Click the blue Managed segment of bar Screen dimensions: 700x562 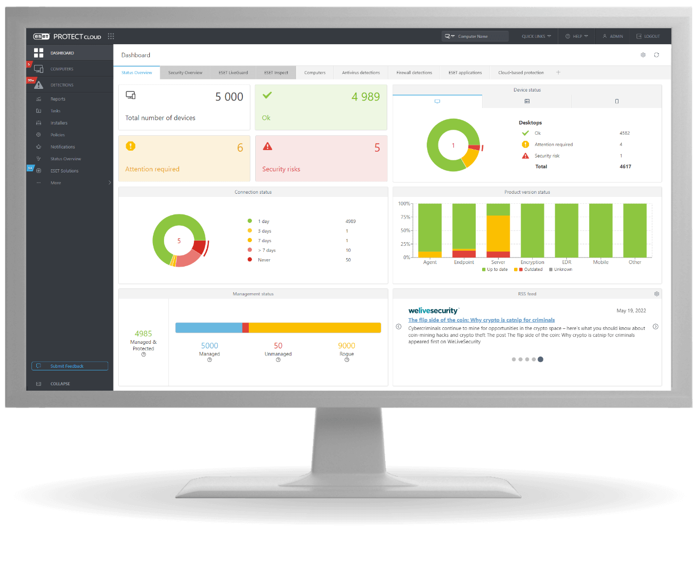click(x=209, y=328)
